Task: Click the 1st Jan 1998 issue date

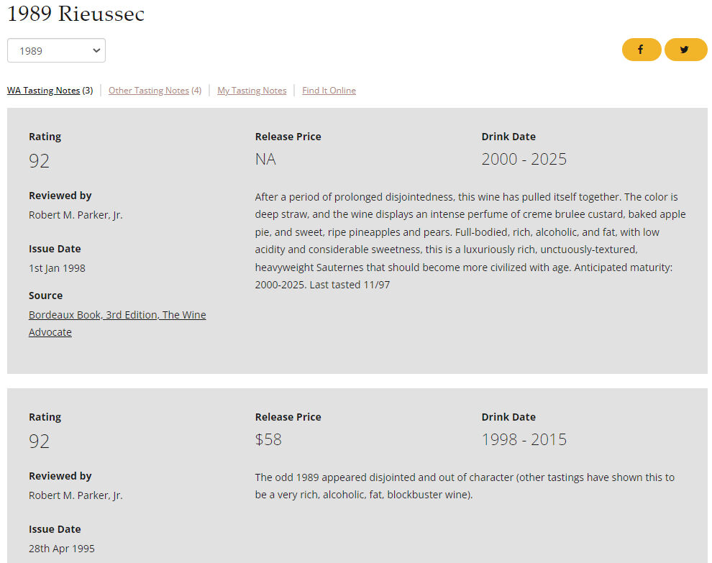Action: pyautogui.click(x=57, y=268)
